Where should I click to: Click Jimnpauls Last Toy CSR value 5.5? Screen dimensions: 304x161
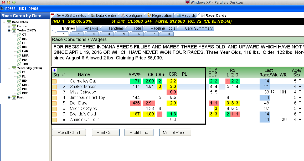coord(173,98)
